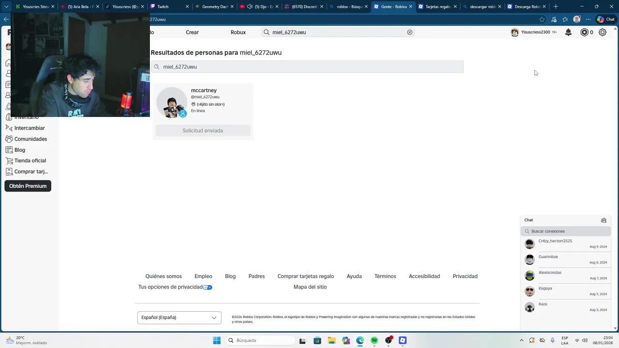The width and height of the screenshot is (619, 348).
Task: Open the browser tab list dropdown
Action: click(6, 6)
